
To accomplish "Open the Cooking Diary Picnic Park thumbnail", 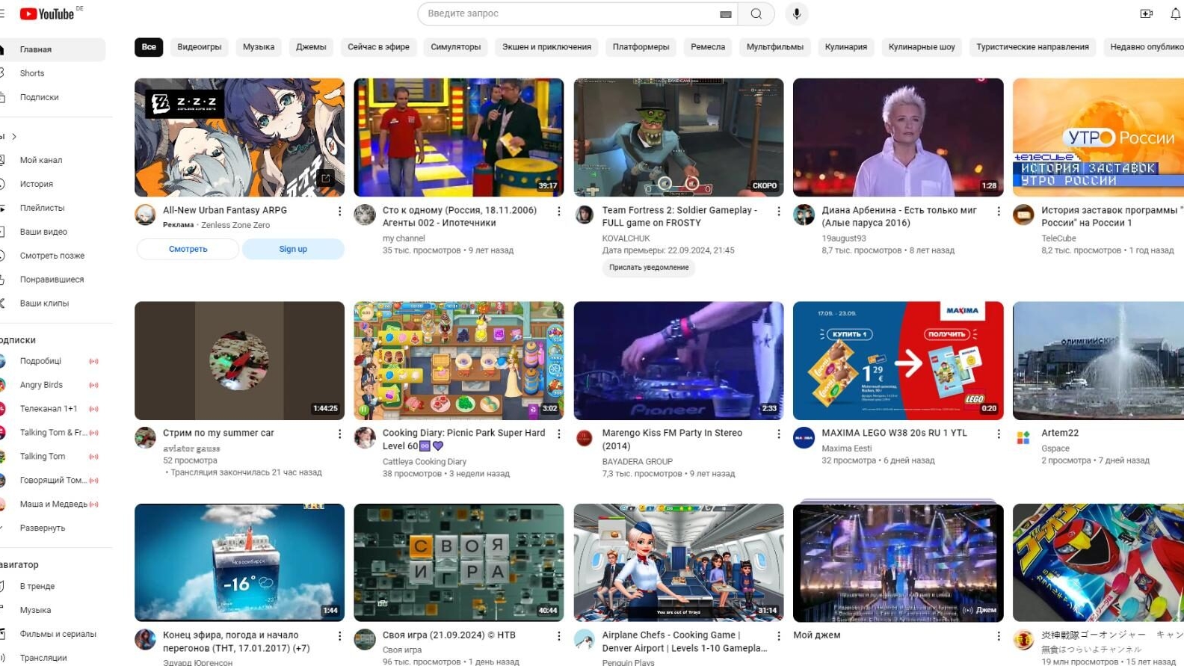I will 459,360.
